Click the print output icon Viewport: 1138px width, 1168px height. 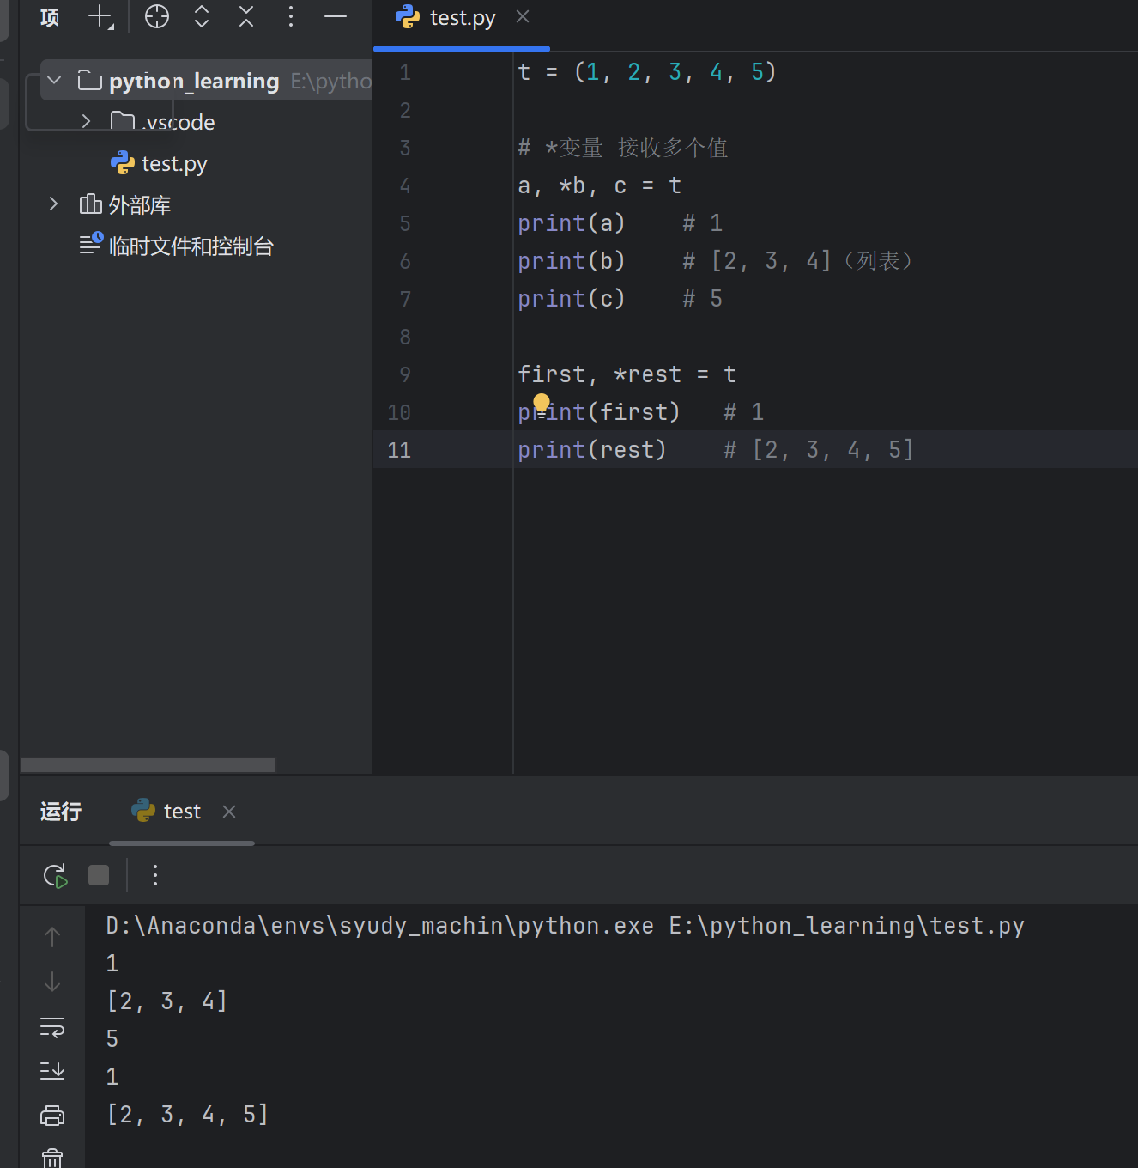pyautogui.click(x=52, y=1116)
